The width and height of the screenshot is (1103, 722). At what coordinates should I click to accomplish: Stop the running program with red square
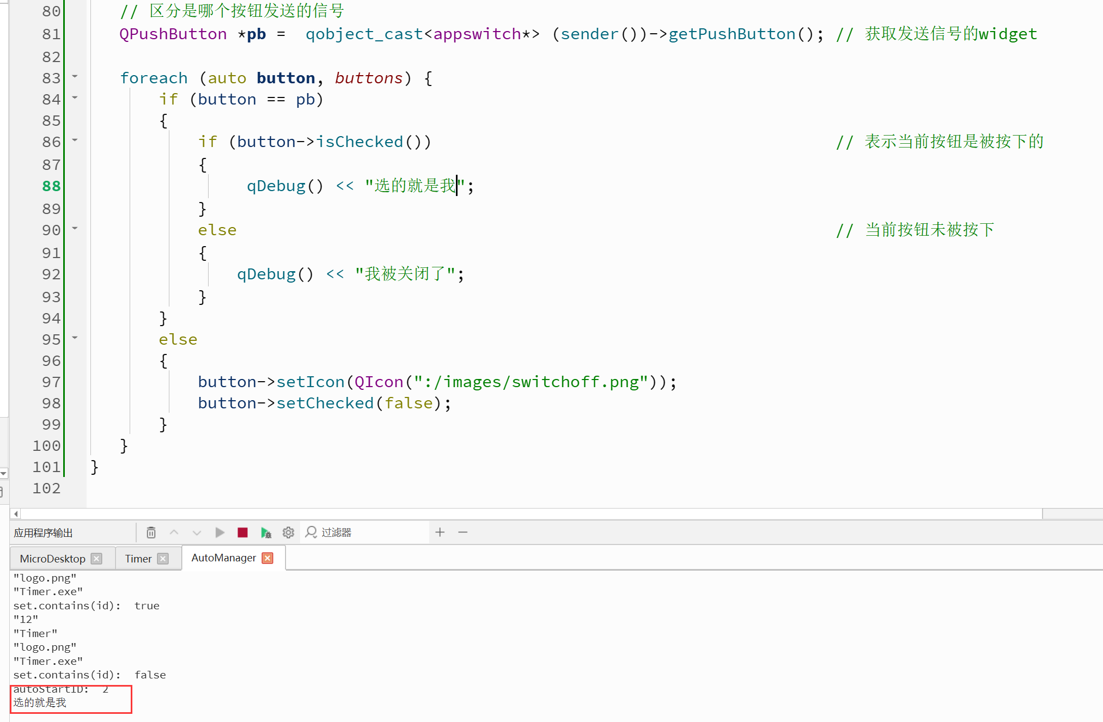pos(242,532)
